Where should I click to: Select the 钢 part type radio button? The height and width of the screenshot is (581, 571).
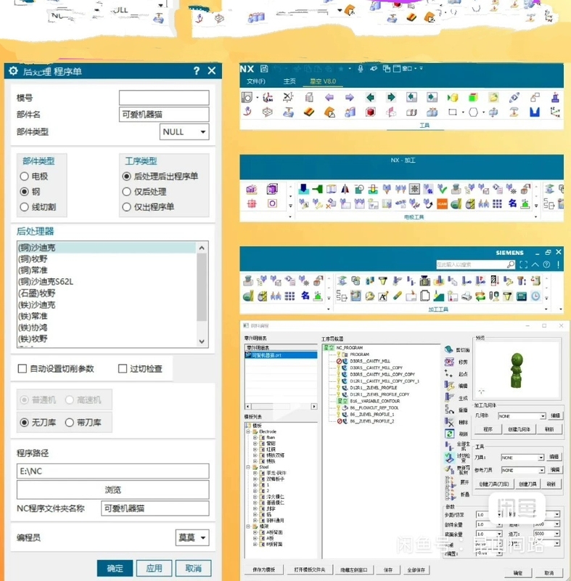pyautogui.click(x=25, y=192)
